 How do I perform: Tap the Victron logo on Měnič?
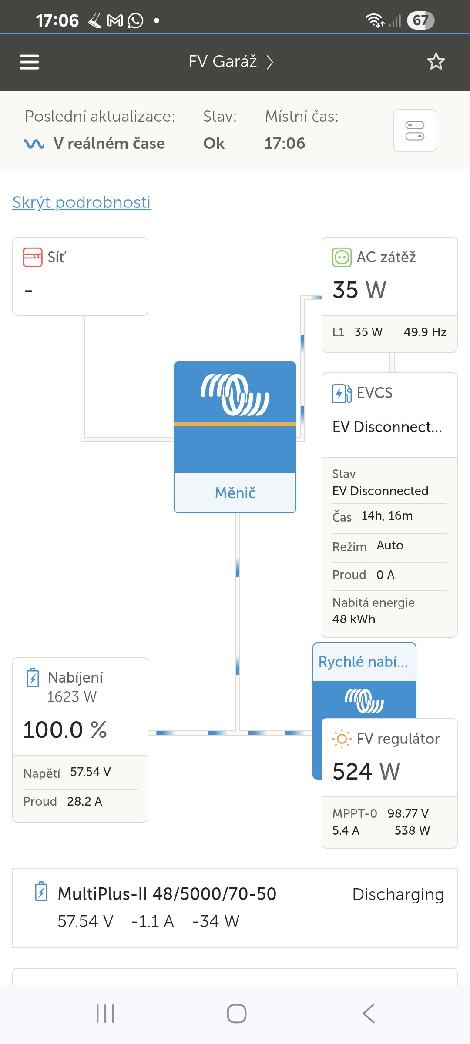[x=235, y=395]
